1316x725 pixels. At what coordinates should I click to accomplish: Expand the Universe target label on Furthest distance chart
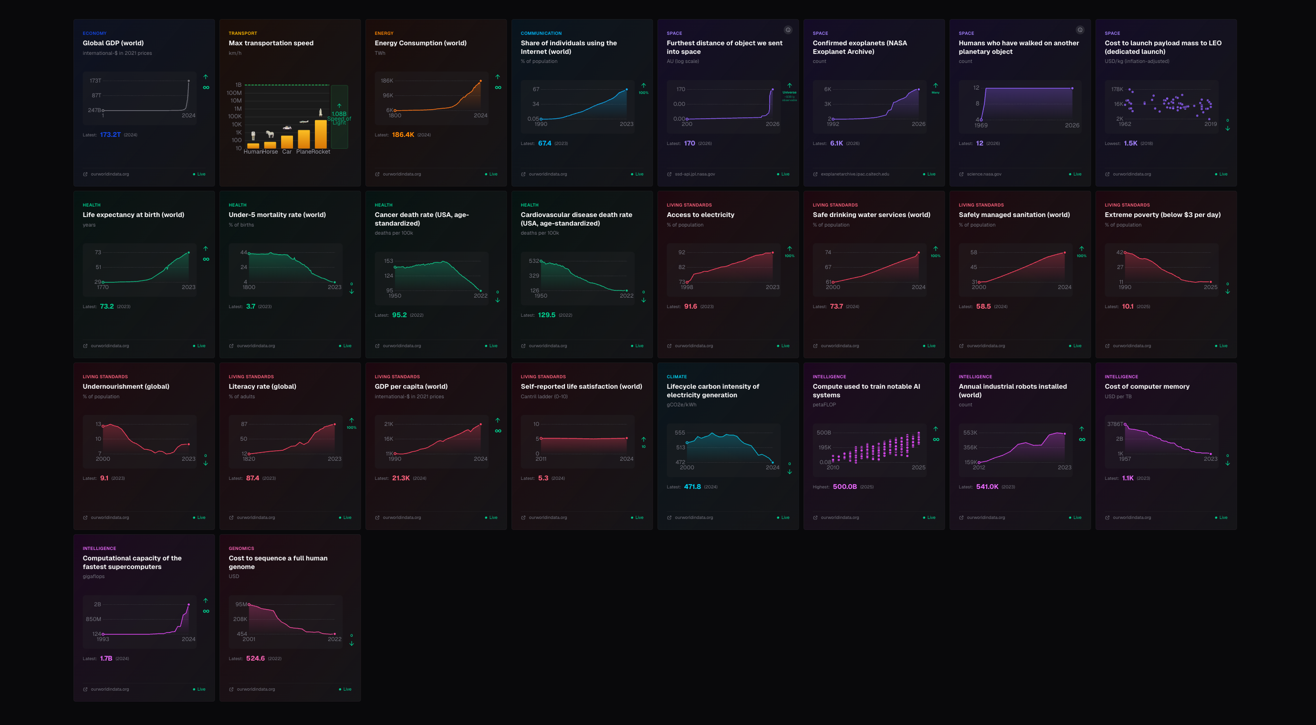tap(790, 93)
